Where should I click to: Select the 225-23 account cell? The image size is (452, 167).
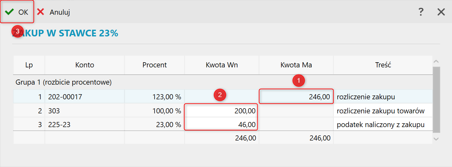85,125
